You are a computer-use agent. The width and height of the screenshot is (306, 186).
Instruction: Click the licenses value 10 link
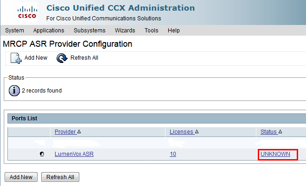(x=173, y=154)
